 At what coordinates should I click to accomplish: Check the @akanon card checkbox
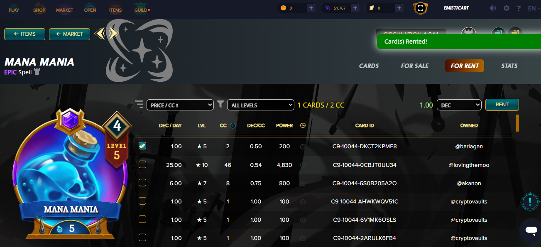coord(142,183)
